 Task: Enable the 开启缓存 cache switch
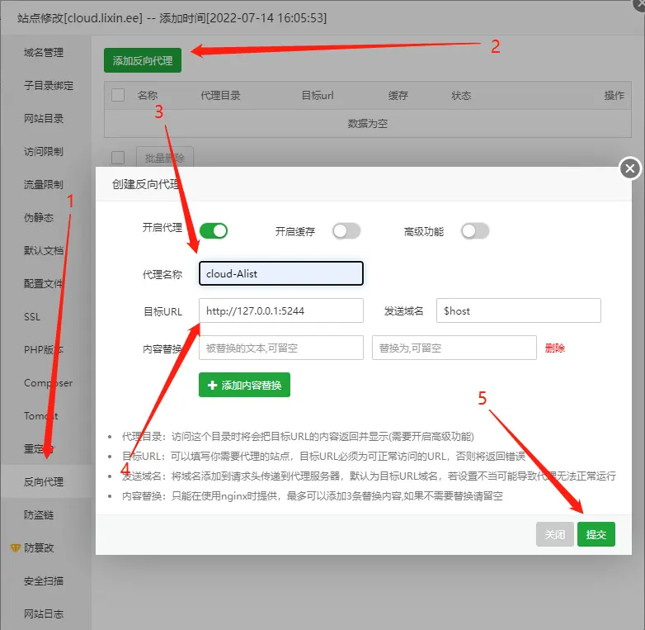pos(346,231)
